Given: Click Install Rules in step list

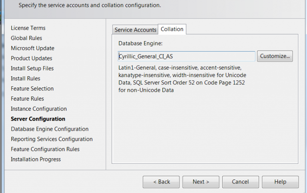Looking at the screenshot, I should (x=25, y=78).
